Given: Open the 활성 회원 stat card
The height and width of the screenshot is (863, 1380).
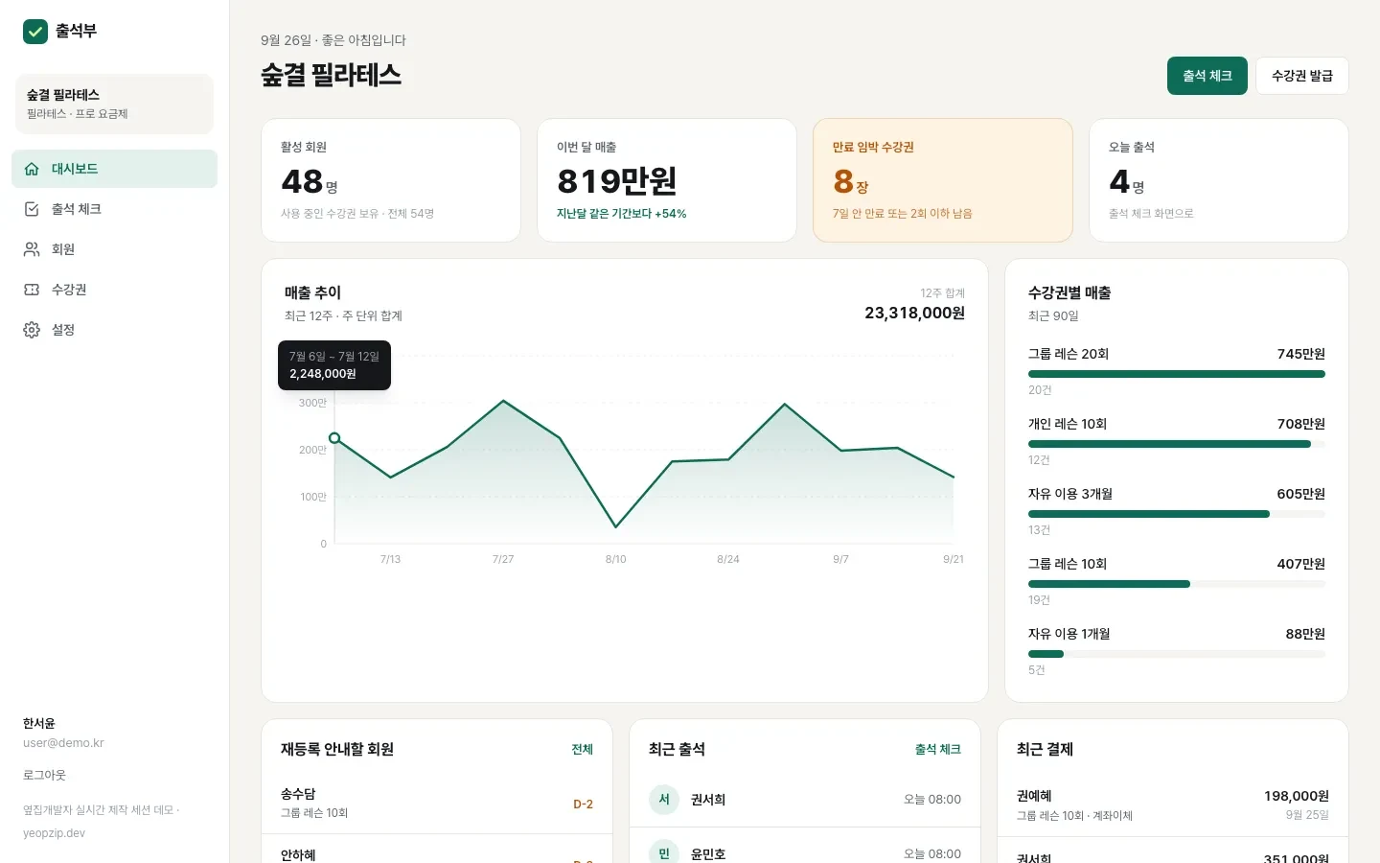Looking at the screenshot, I should [x=391, y=180].
